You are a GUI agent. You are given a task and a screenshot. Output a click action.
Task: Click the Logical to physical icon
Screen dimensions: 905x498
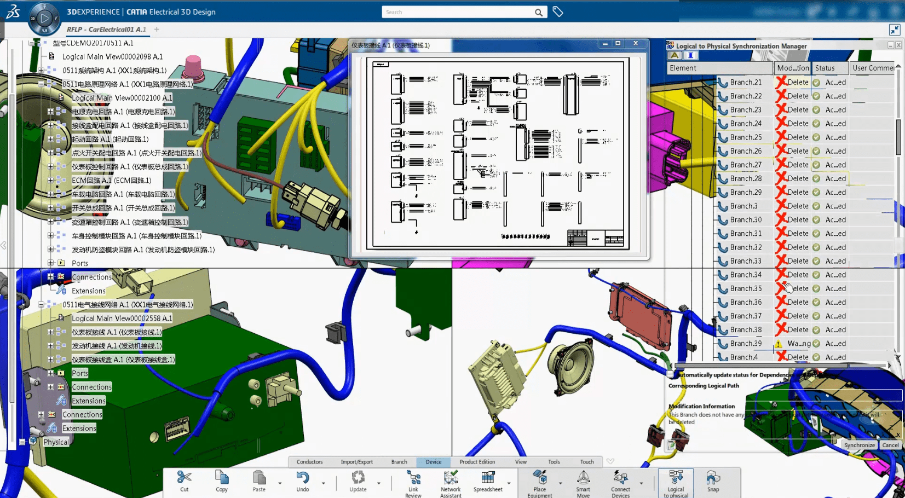tap(676, 483)
